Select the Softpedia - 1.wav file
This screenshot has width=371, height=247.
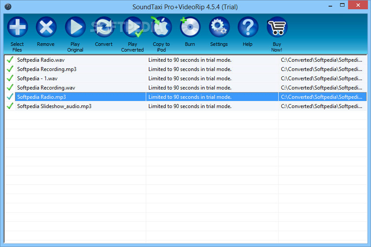point(37,79)
